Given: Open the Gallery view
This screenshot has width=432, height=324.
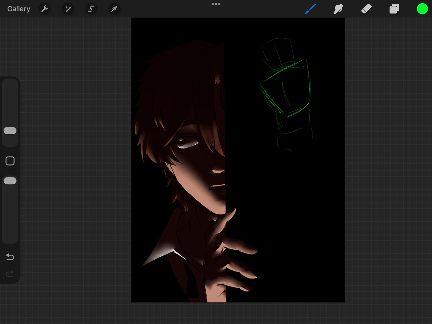Looking at the screenshot, I should point(19,9).
